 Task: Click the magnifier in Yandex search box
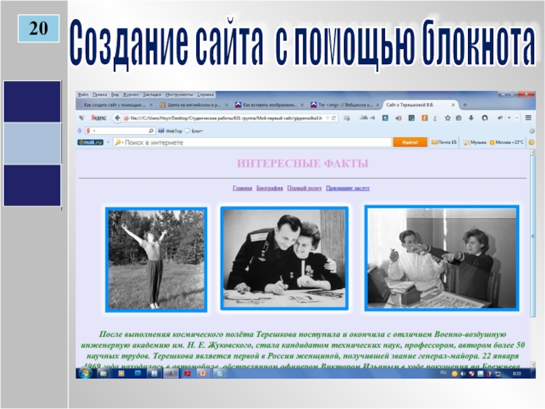click(x=151, y=131)
